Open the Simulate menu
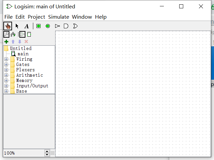This screenshot has width=214, height=160. tap(59, 17)
